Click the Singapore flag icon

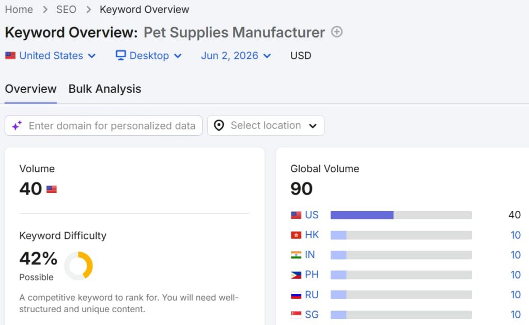[x=296, y=315]
